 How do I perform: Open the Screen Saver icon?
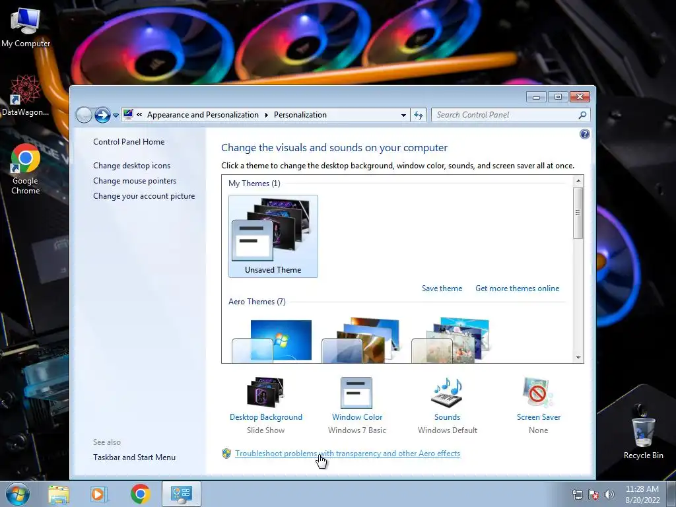point(537,392)
